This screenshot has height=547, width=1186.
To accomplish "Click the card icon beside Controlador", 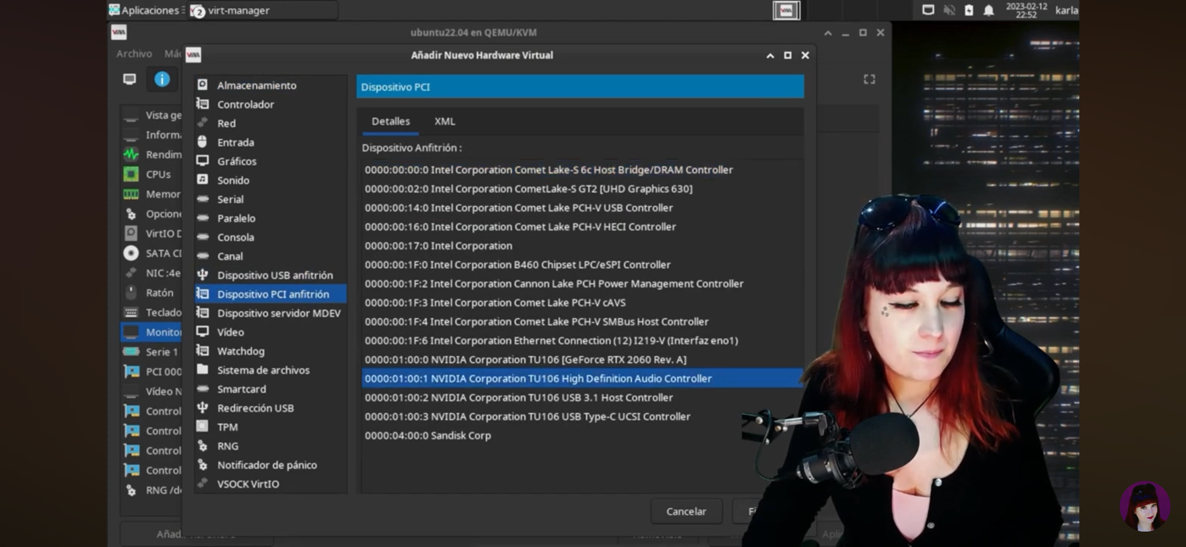I will (203, 103).
